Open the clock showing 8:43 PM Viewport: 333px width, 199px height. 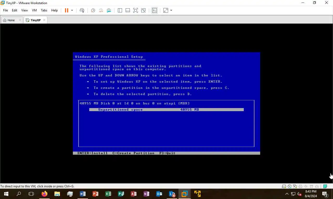[x=311, y=194]
